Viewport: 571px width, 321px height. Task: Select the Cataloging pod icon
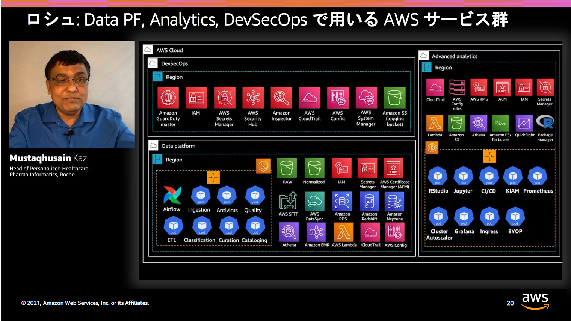[x=255, y=226]
